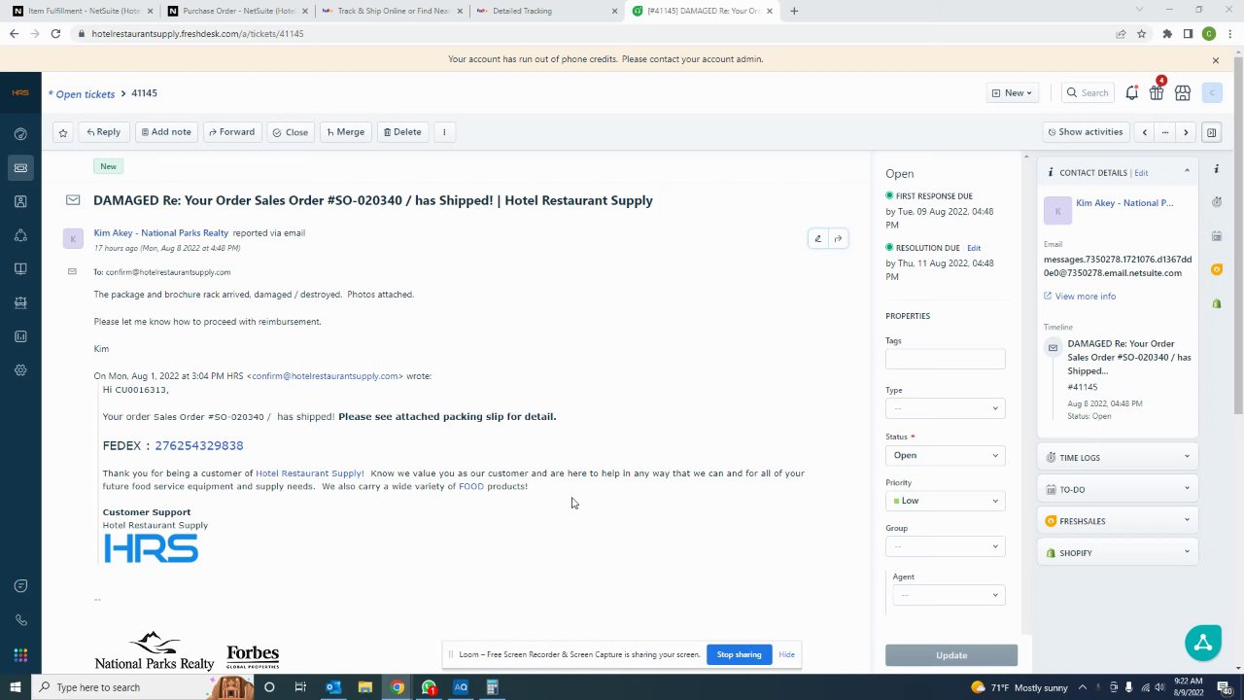Open the Dashboard icon in left sidebar
1244x700 pixels.
coord(20,134)
